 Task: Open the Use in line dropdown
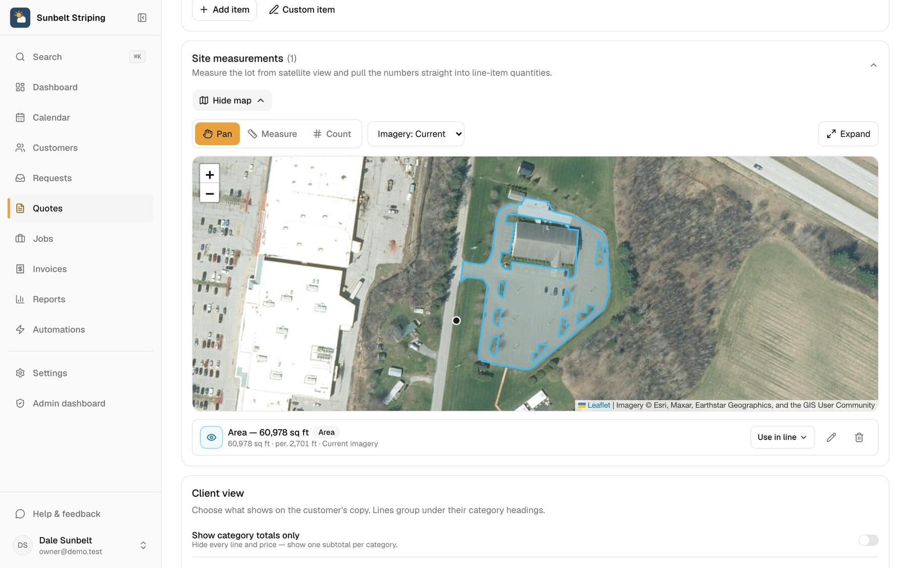[x=782, y=437]
